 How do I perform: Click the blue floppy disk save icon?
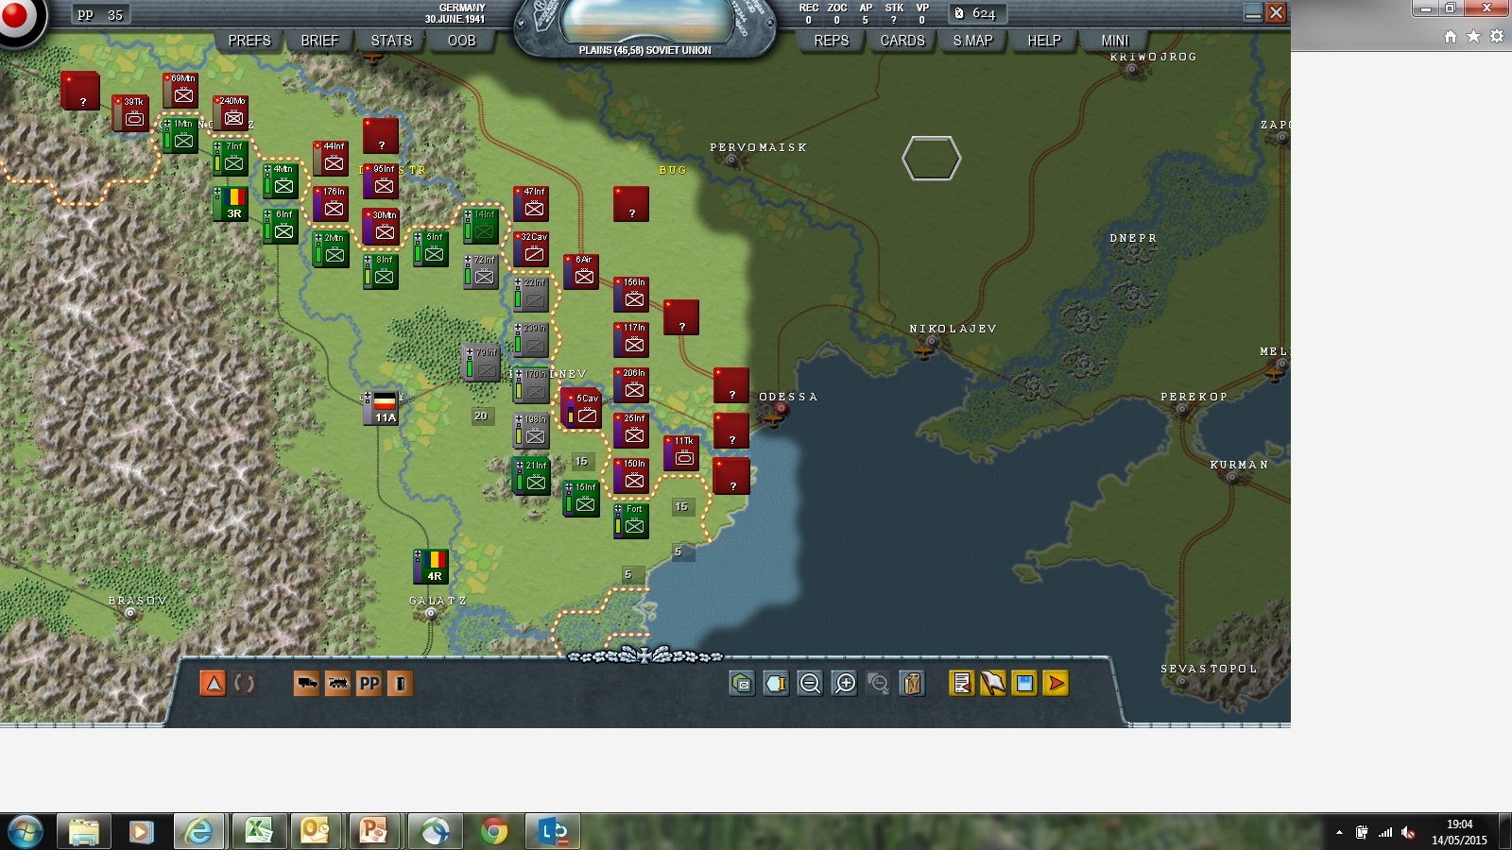click(1024, 683)
